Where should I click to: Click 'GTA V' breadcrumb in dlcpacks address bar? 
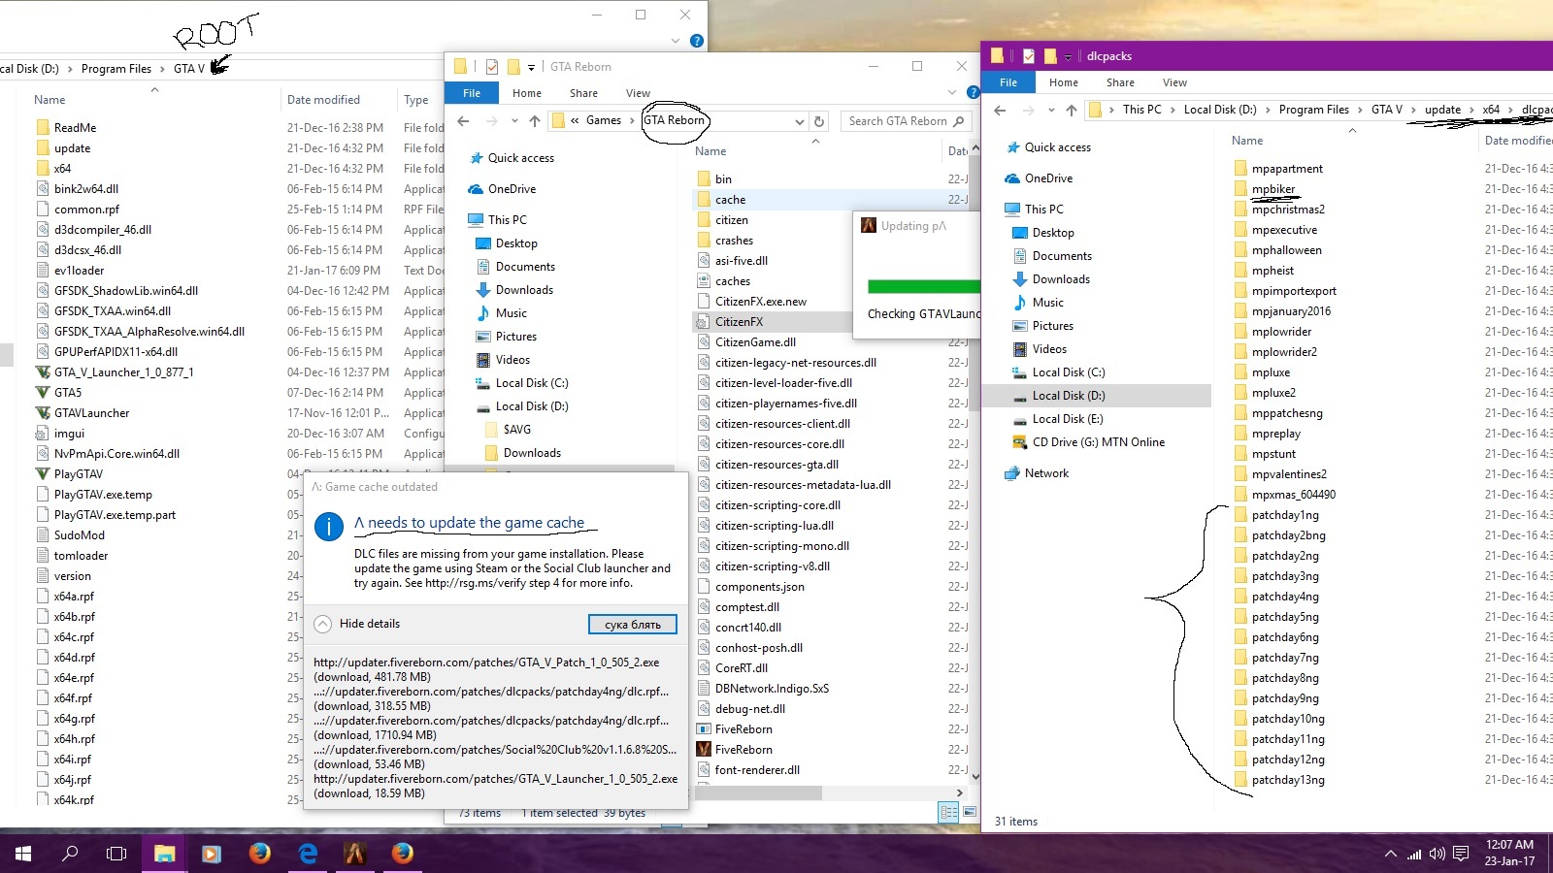pyautogui.click(x=1386, y=110)
